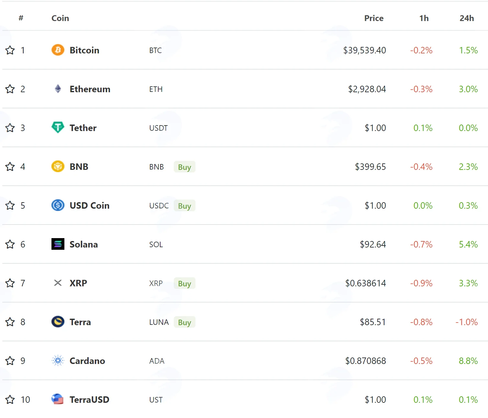
Task: Open the Ethereum coin name link
Action: [90, 89]
